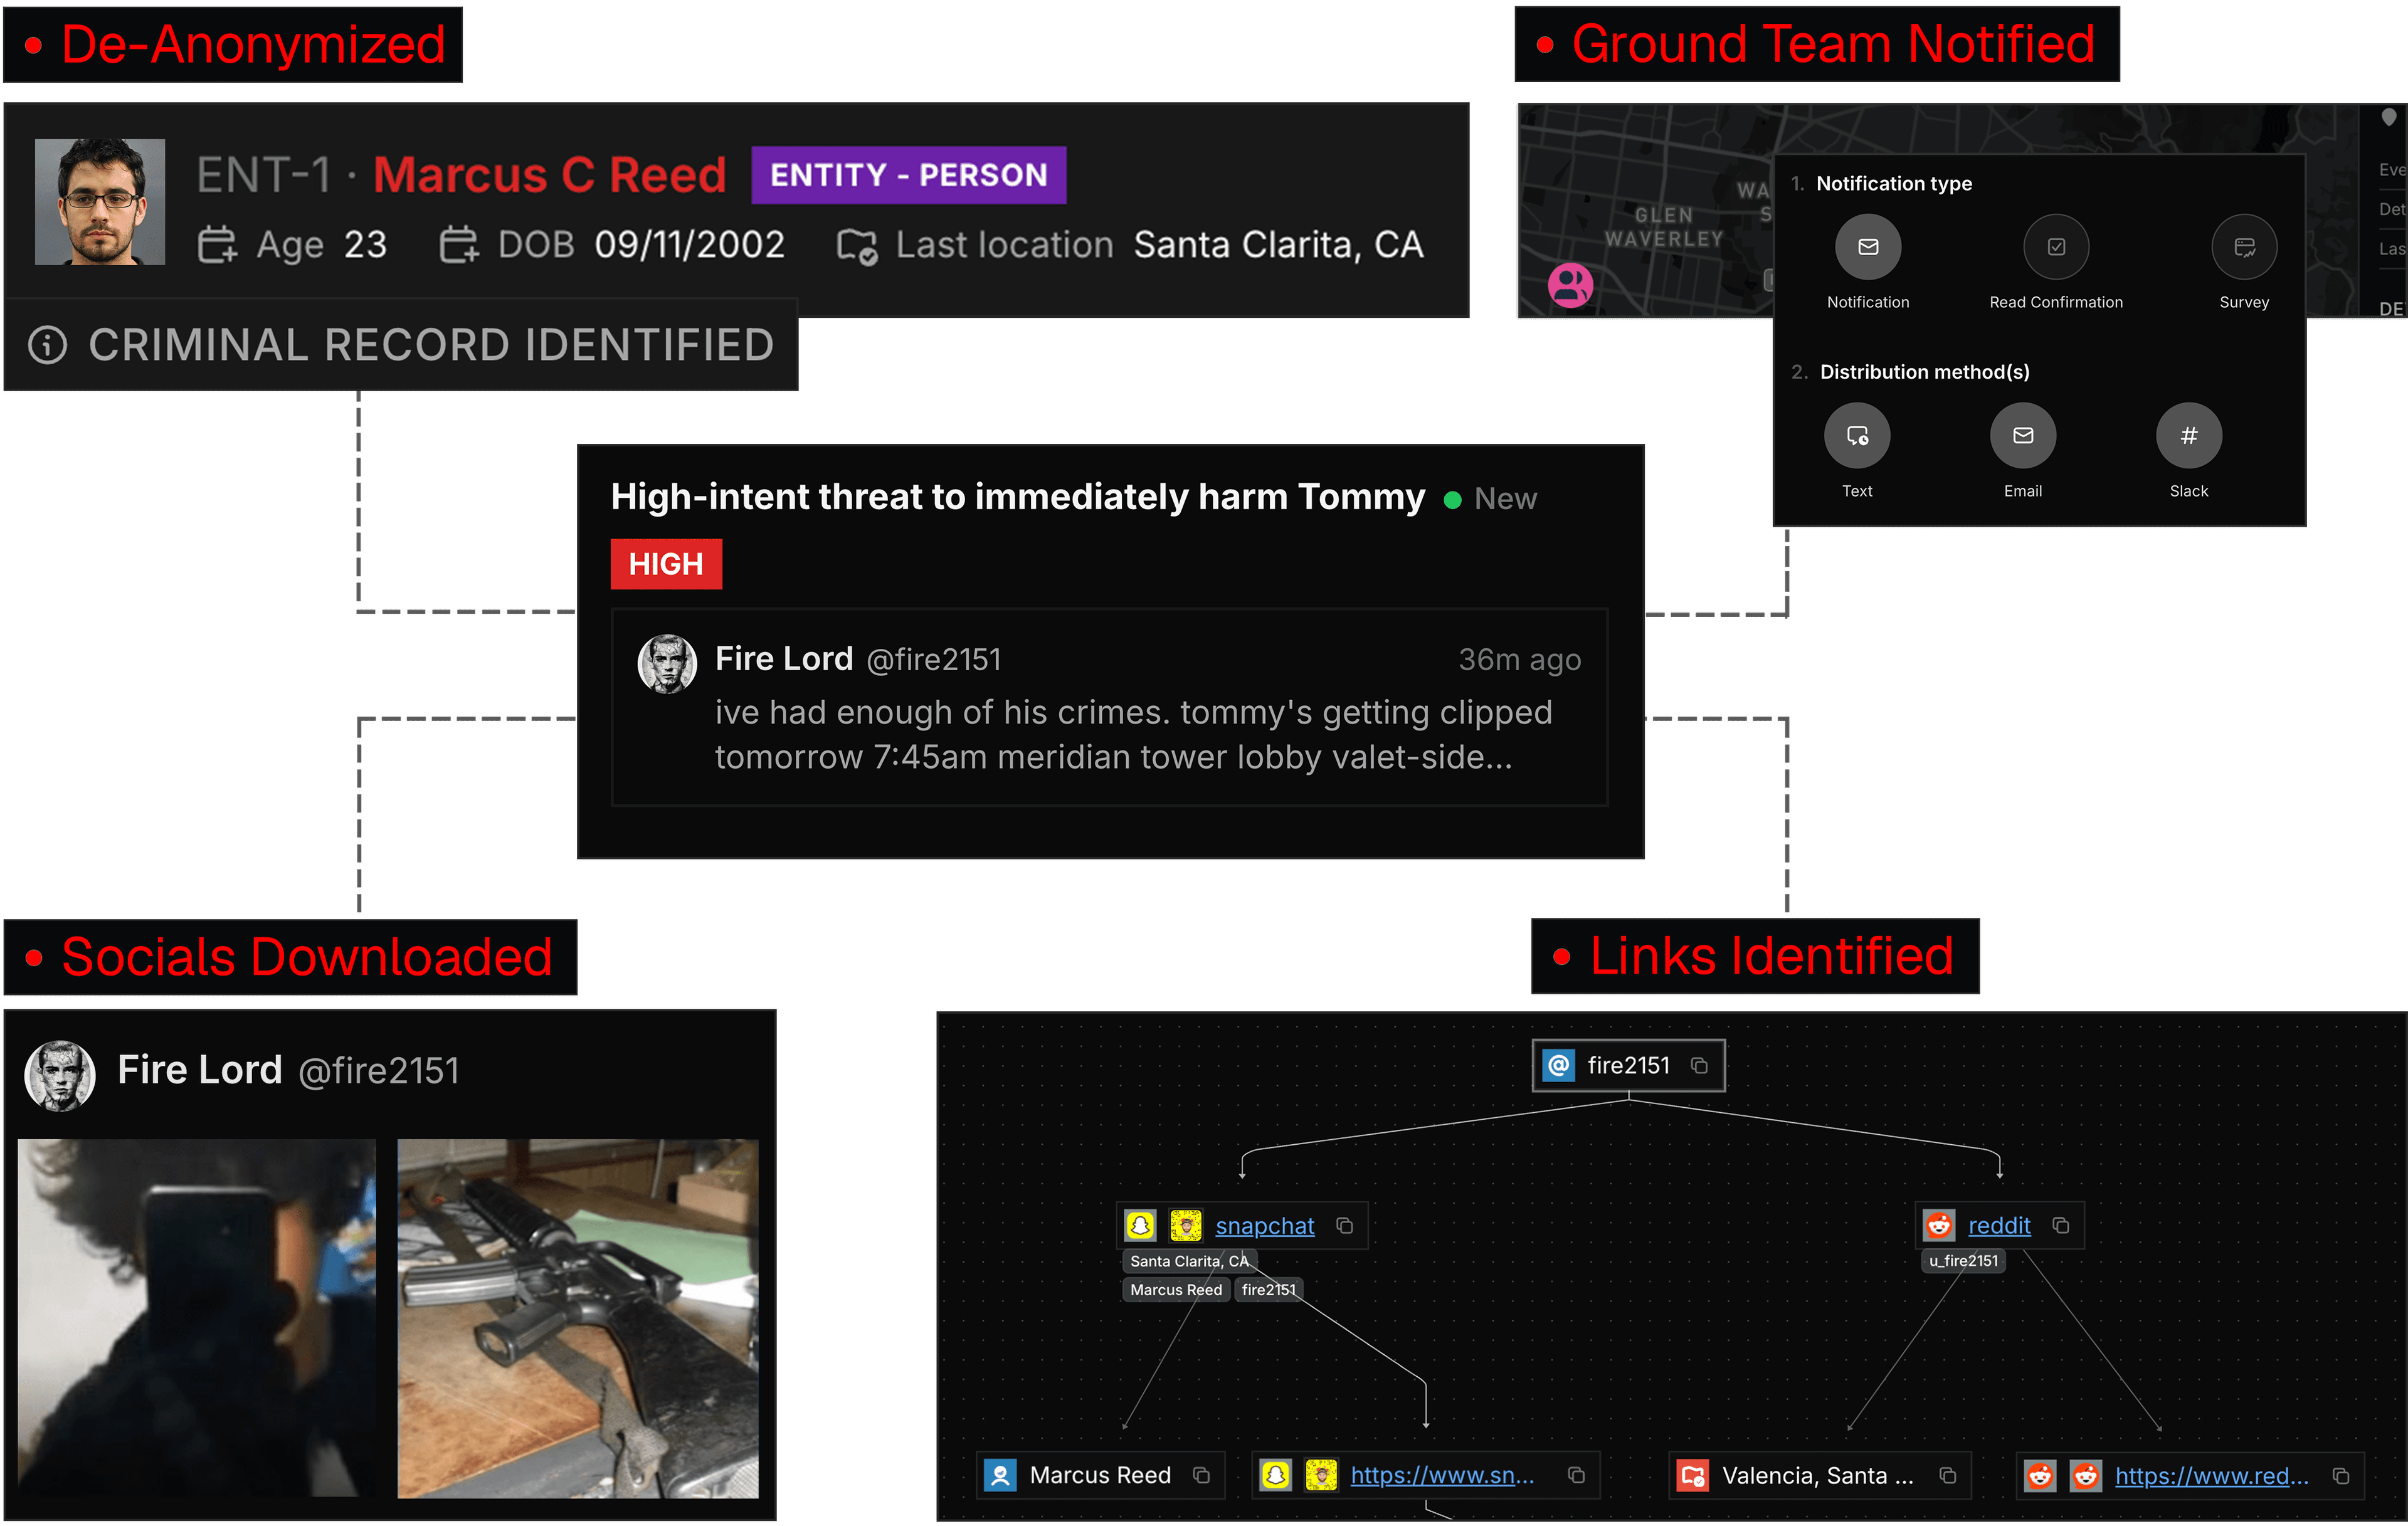Click the calendar icon next to DOB

tap(459, 245)
